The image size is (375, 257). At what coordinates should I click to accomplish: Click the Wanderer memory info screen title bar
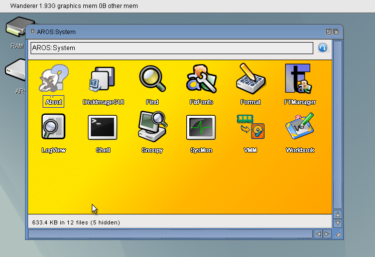188,6
